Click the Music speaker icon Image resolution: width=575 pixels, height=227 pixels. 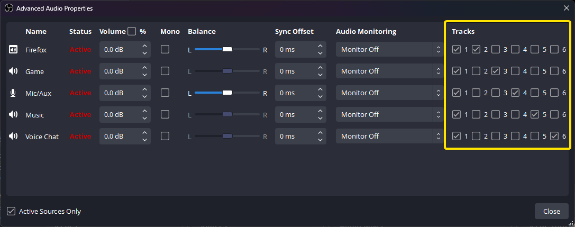(13, 115)
